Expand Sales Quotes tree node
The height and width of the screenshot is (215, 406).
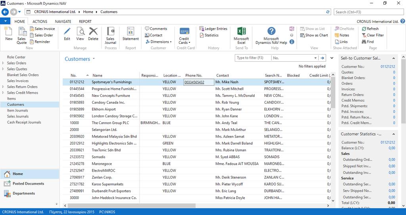(3, 69)
